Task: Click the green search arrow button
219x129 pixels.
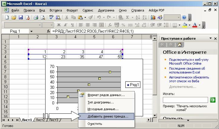Action: coord(213,100)
